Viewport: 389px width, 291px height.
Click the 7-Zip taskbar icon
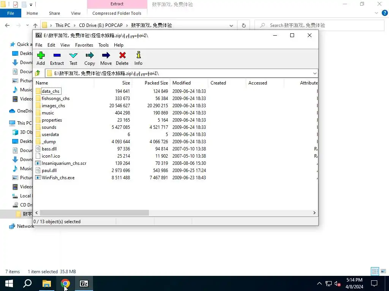(x=84, y=283)
